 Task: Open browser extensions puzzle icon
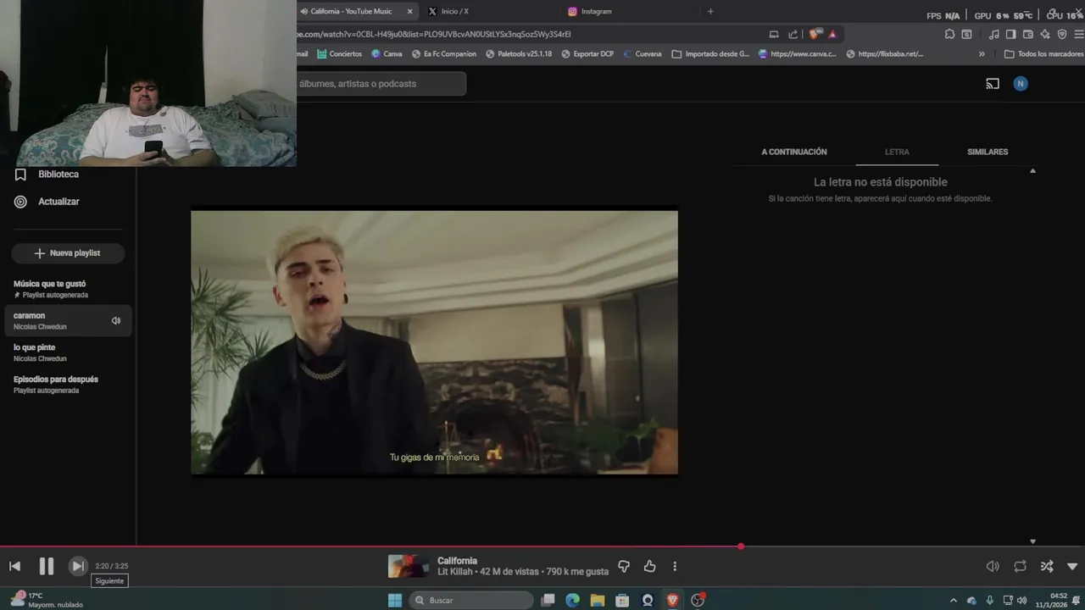tap(949, 34)
